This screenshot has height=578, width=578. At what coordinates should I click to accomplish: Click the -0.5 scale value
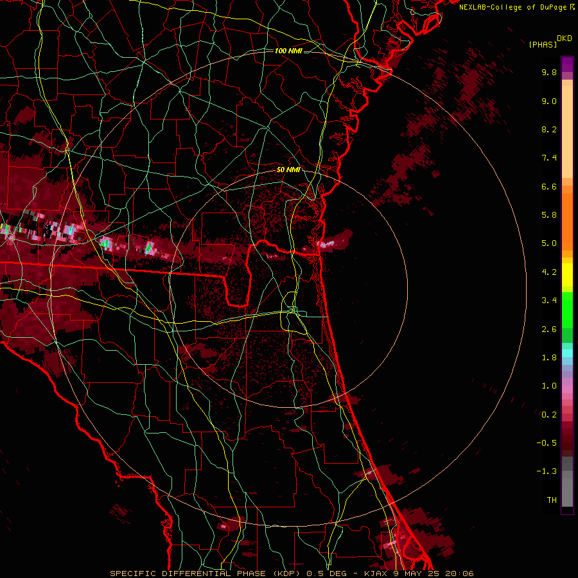click(547, 443)
